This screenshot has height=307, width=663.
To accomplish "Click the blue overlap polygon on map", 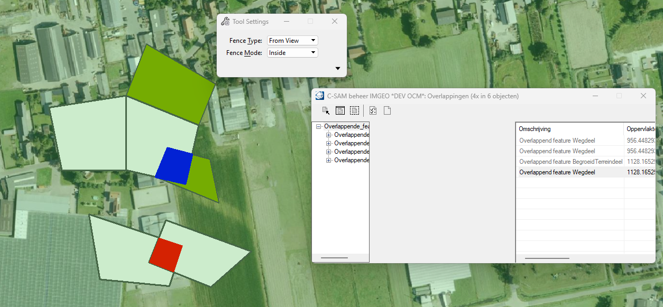I will pyautogui.click(x=174, y=166).
